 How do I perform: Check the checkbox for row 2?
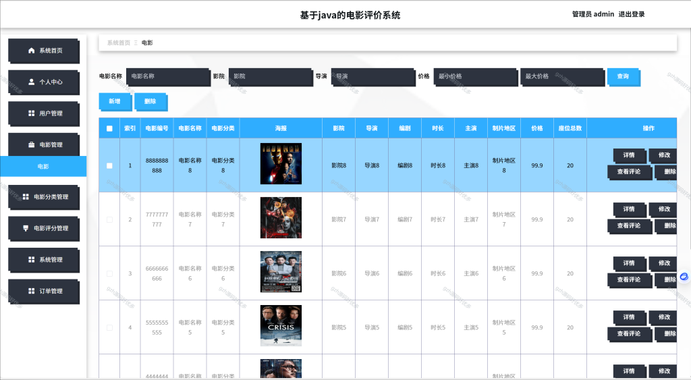pyautogui.click(x=109, y=219)
